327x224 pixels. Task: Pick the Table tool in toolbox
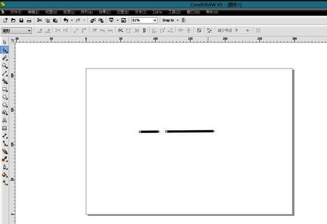pyautogui.click(x=5, y=128)
